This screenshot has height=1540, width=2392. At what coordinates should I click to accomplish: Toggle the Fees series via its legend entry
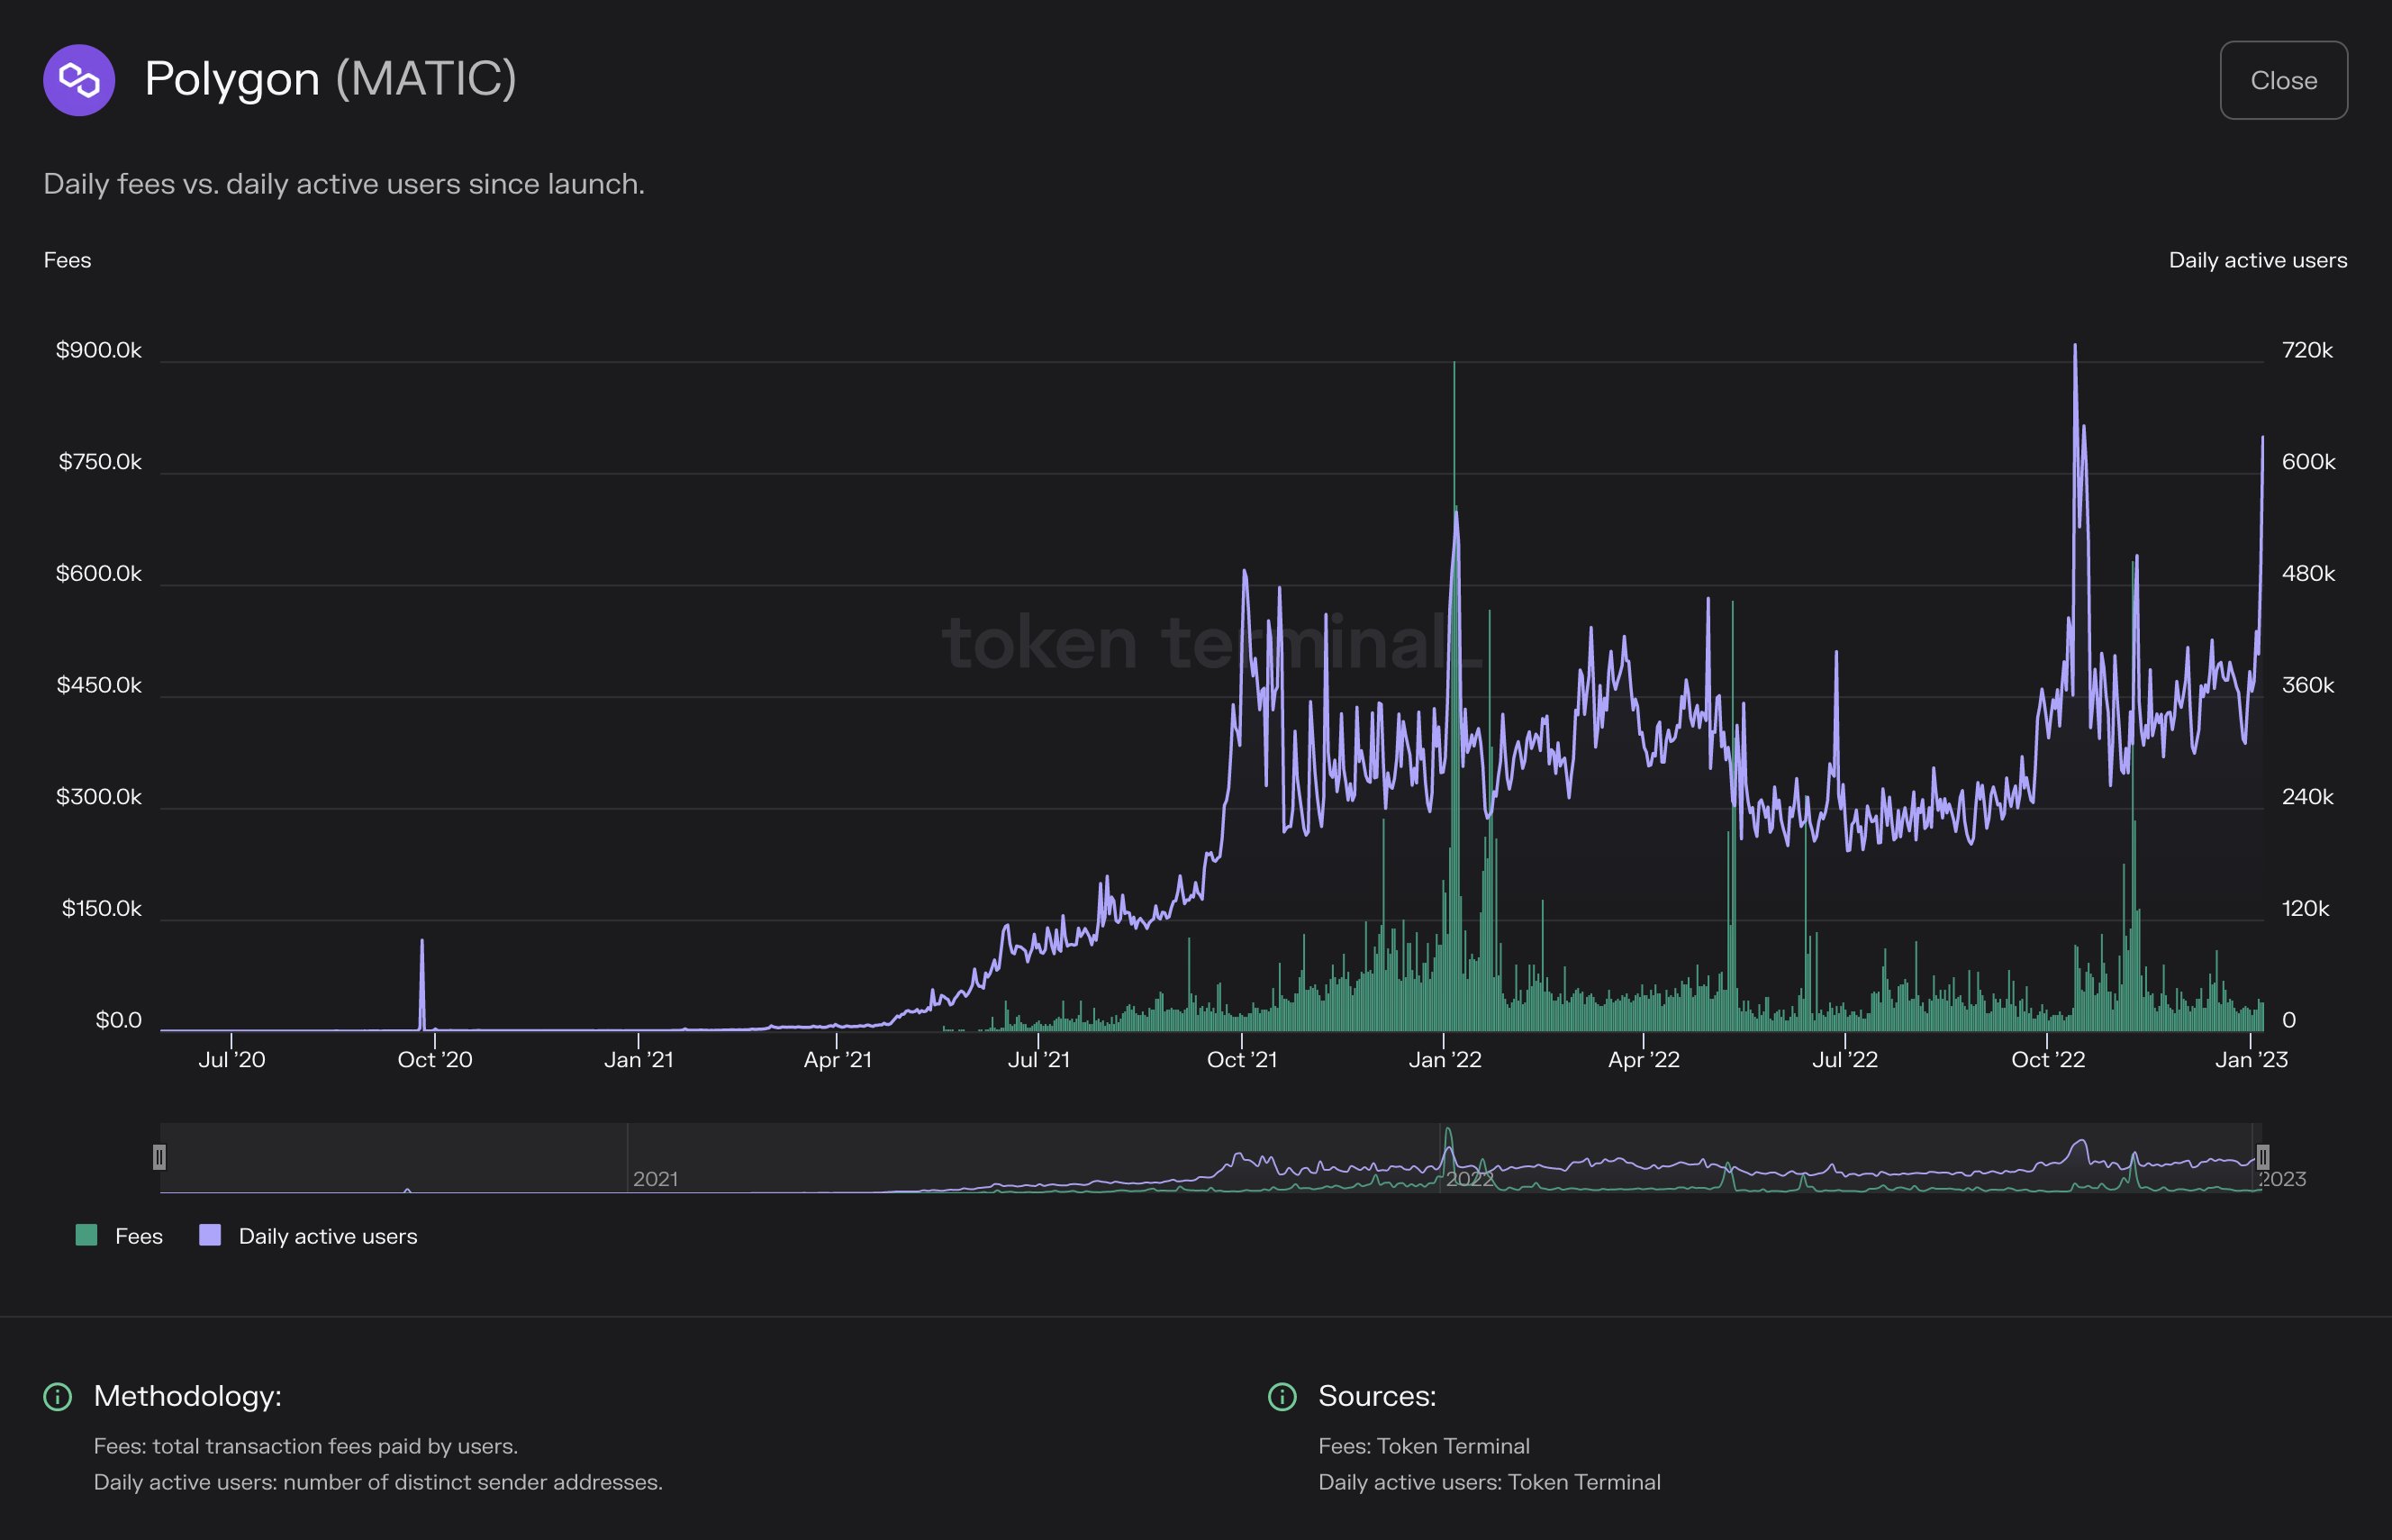(120, 1236)
